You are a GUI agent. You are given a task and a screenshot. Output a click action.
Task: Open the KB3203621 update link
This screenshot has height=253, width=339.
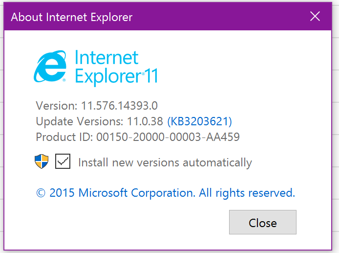tap(199, 121)
